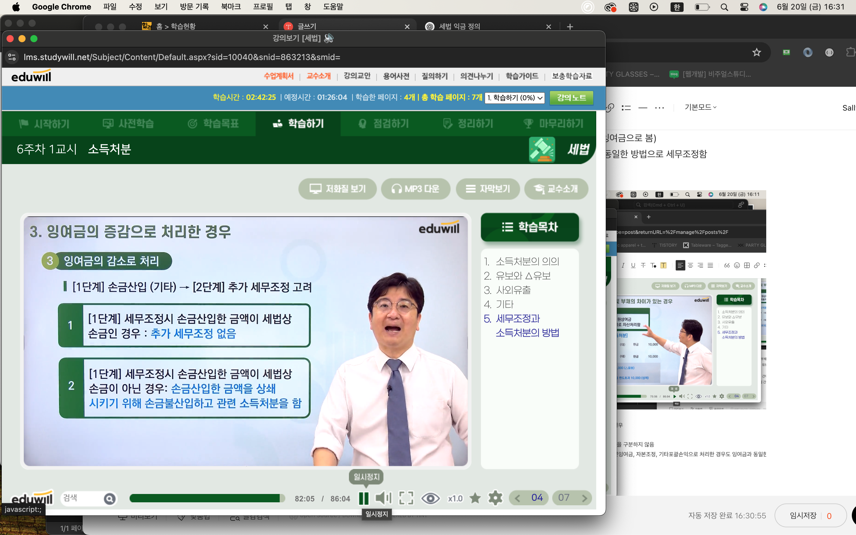Enter fullscreen mode in video player
This screenshot has width=856, height=535.
click(x=406, y=498)
